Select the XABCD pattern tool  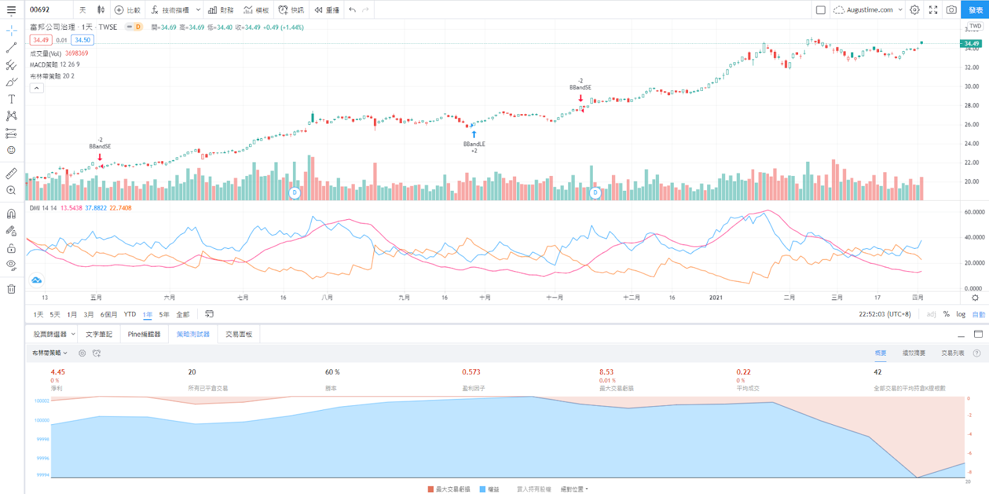11,115
